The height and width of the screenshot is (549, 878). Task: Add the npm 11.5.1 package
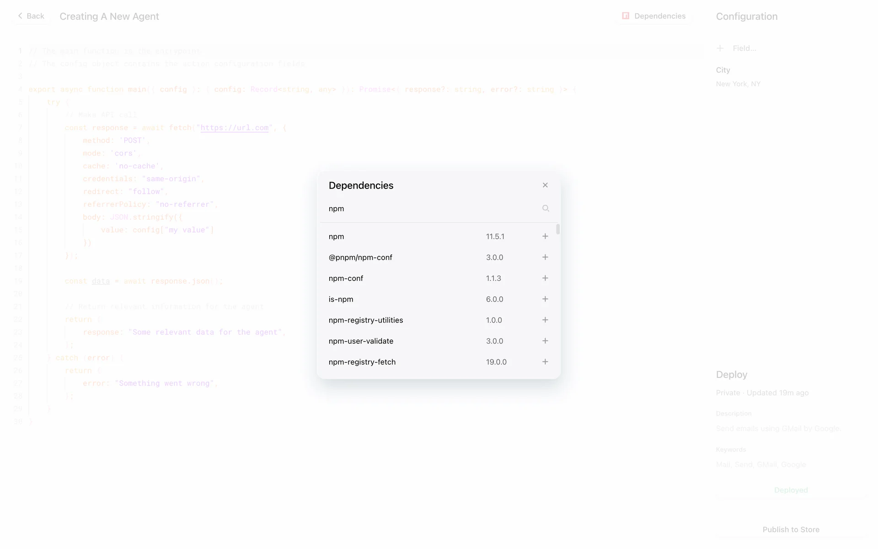545,237
